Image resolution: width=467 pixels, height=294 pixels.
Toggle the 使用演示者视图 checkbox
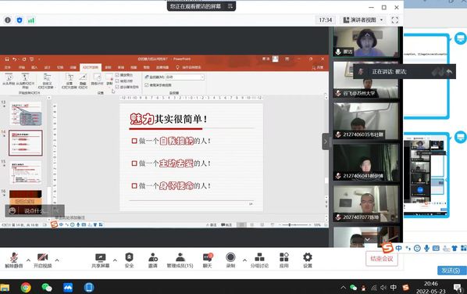pyautogui.click(x=147, y=85)
